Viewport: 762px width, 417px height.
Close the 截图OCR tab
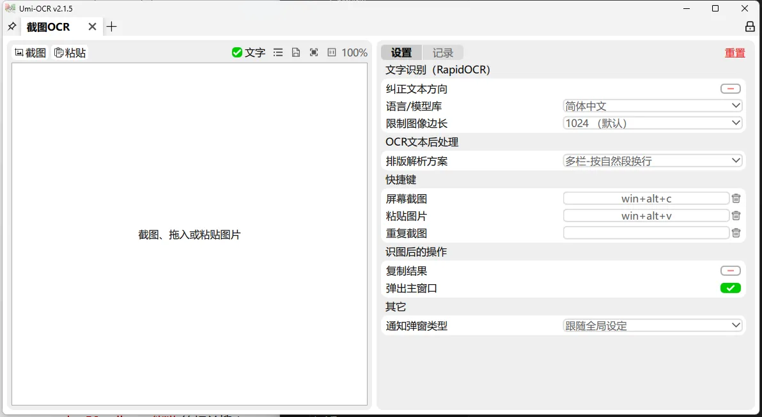click(x=92, y=27)
